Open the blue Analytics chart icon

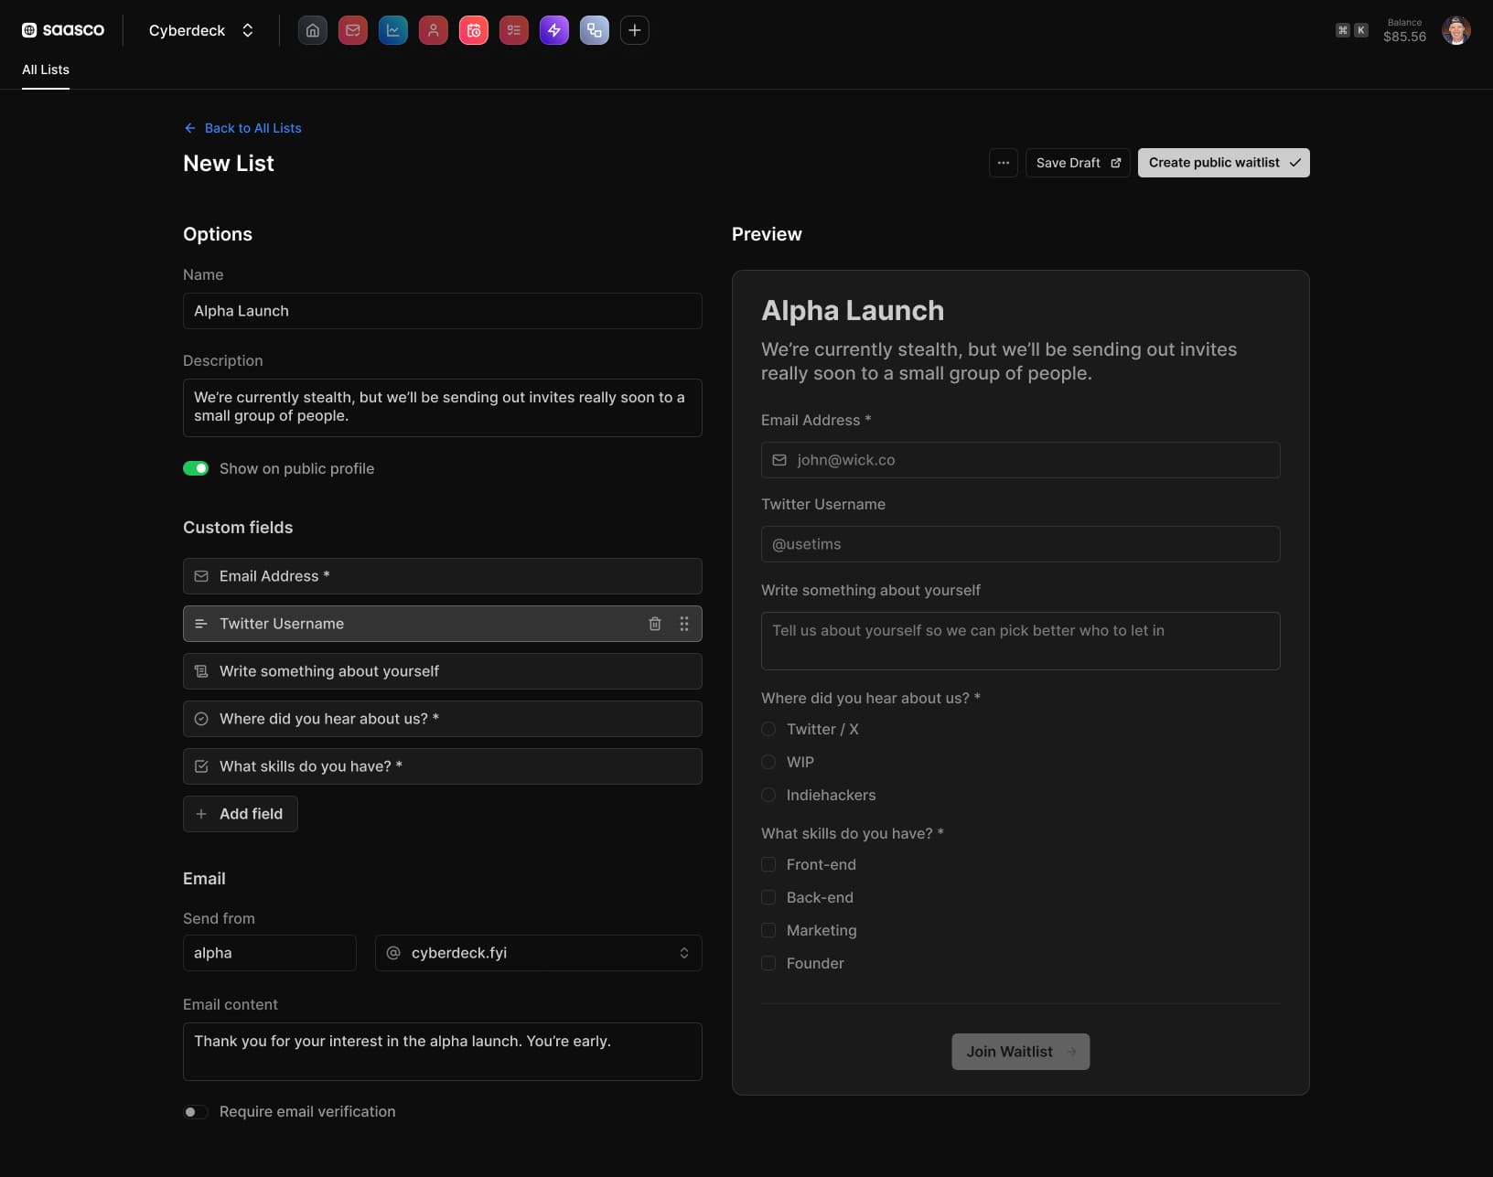tap(392, 30)
